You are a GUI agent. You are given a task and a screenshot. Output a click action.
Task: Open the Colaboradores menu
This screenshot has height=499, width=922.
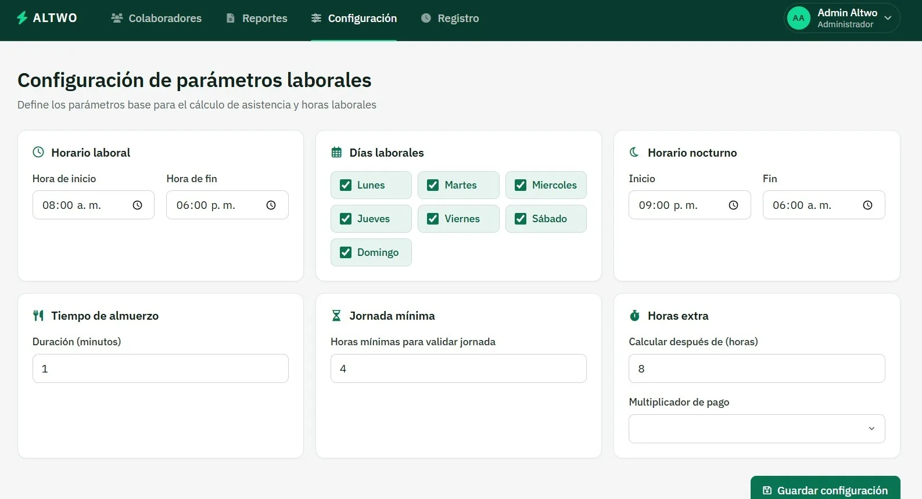click(x=156, y=18)
